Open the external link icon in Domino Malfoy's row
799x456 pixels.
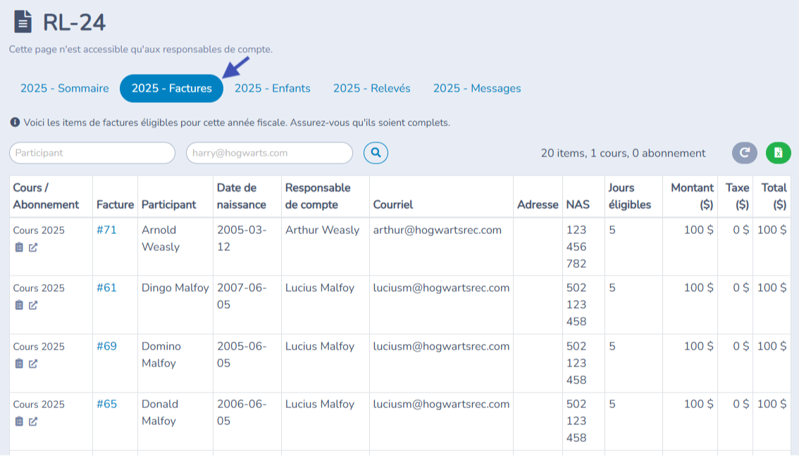click(33, 364)
